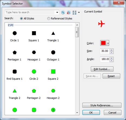Select the green Pentagon 2 symbol

click(x=34, y=91)
